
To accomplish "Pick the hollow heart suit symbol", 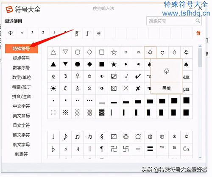I will [x=162, y=53].
